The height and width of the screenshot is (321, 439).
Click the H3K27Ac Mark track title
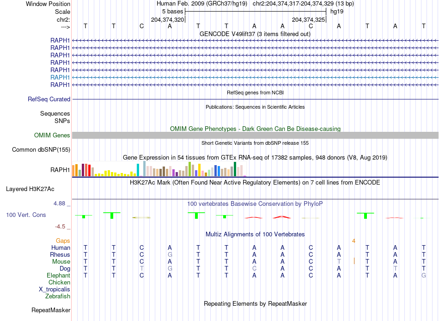point(255,183)
